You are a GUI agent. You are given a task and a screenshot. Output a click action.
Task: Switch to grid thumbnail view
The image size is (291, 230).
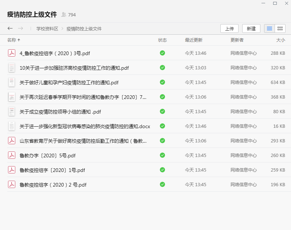(280, 28)
